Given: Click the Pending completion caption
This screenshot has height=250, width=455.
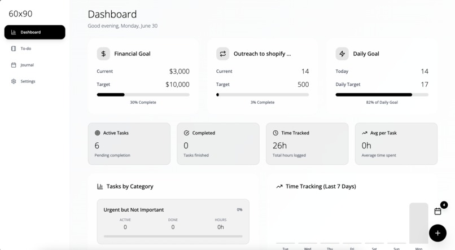Looking at the screenshot, I should coord(112,155).
